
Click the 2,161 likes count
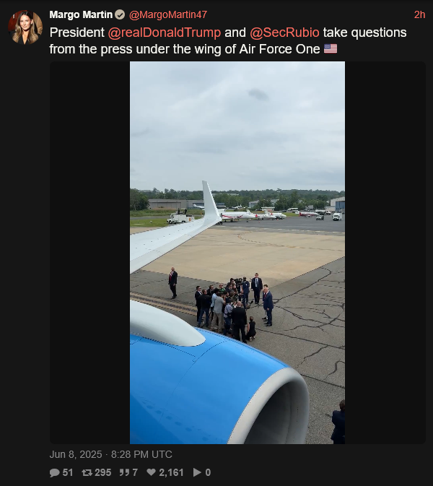(171, 473)
